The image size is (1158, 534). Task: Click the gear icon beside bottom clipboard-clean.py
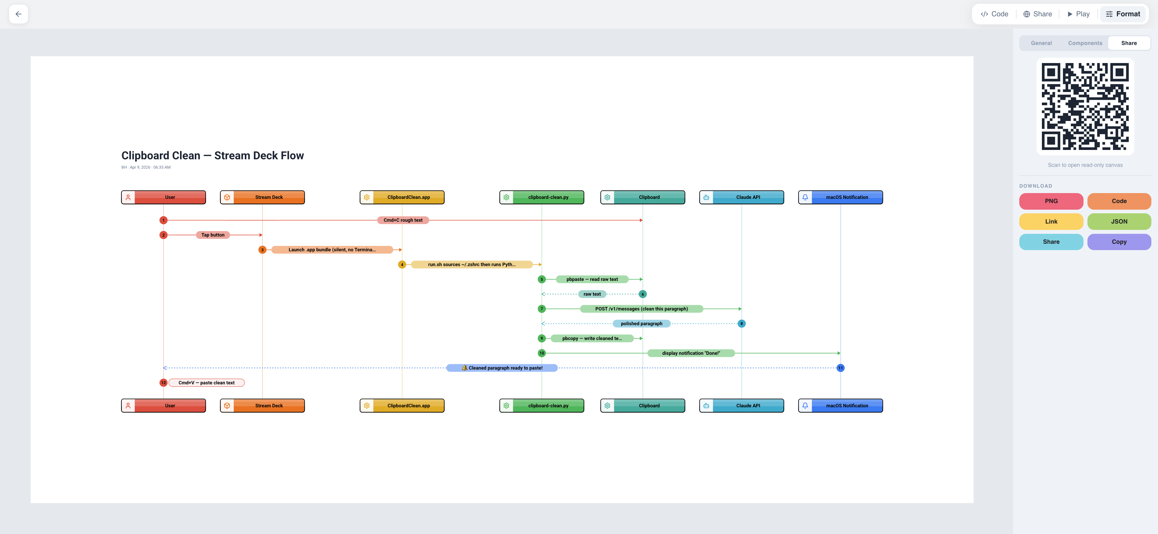click(506, 405)
